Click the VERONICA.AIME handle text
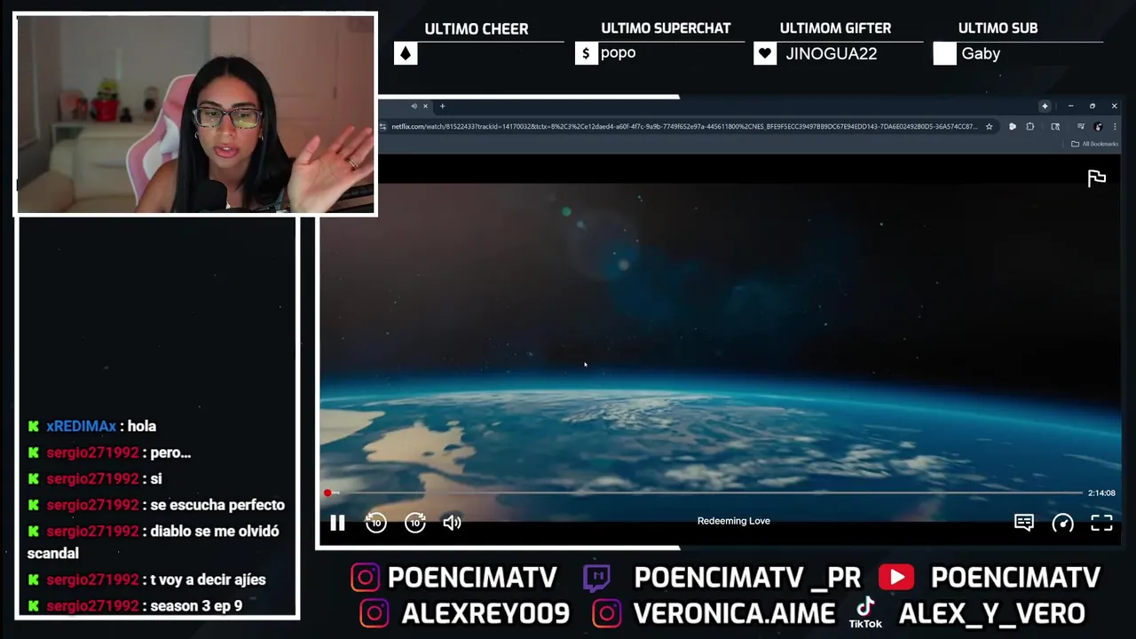The height and width of the screenshot is (639, 1136). coord(734,613)
